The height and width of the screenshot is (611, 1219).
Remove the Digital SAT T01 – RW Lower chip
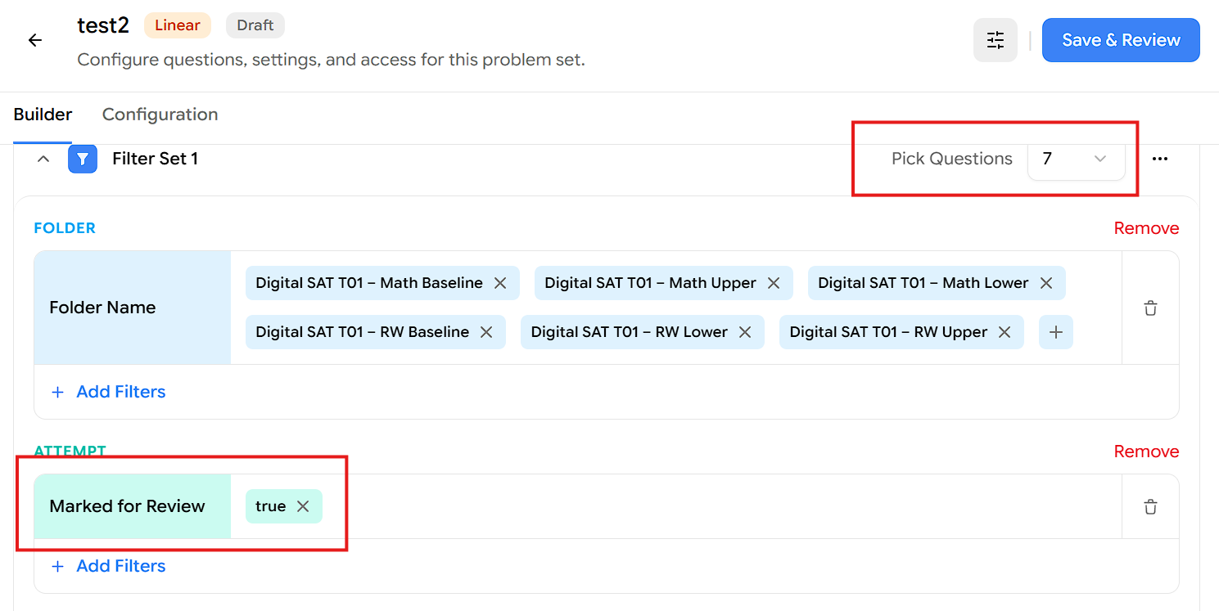point(745,332)
